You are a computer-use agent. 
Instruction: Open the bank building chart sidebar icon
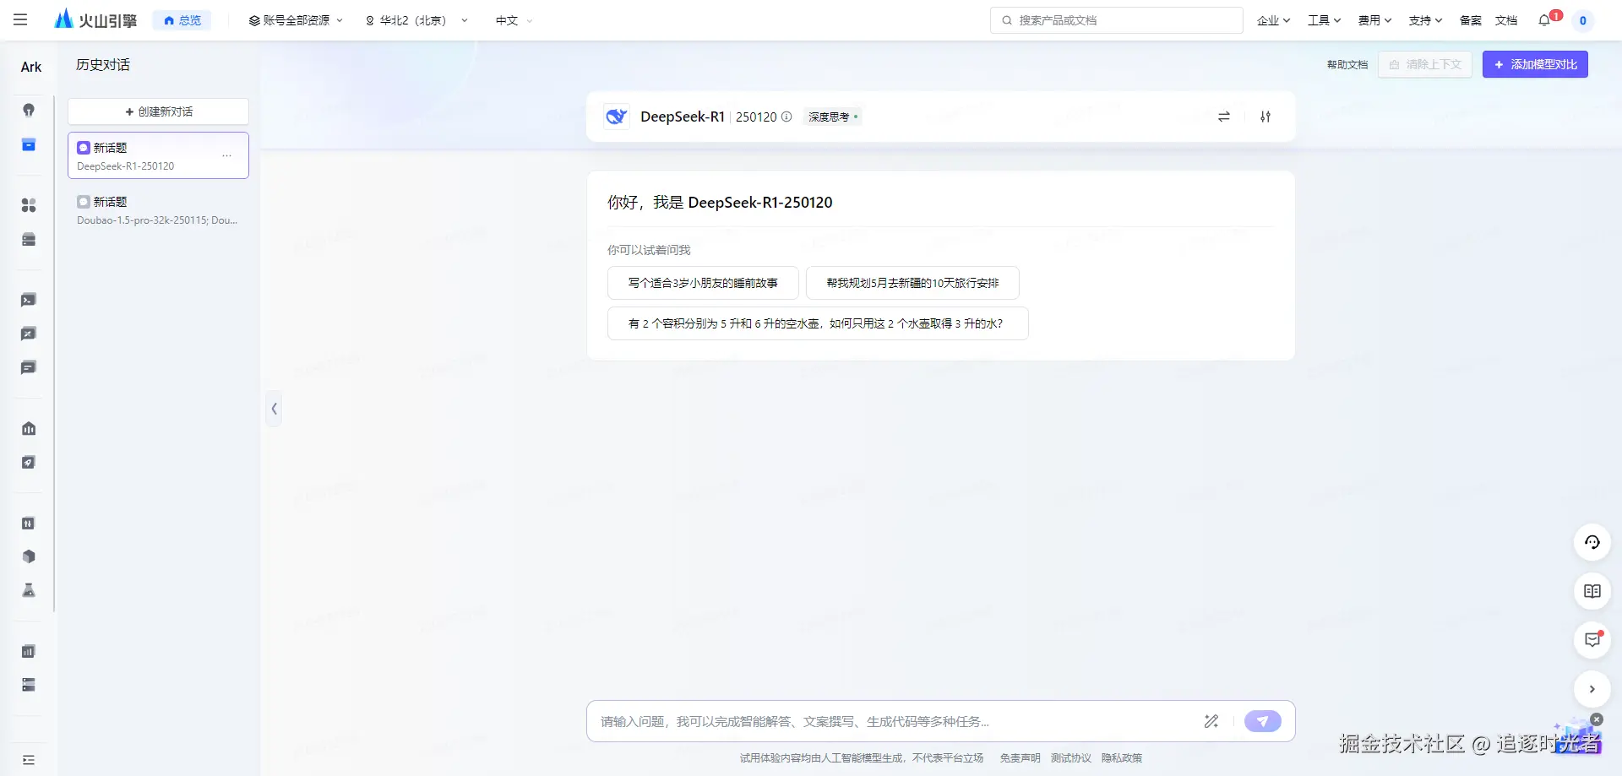coord(29,428)
